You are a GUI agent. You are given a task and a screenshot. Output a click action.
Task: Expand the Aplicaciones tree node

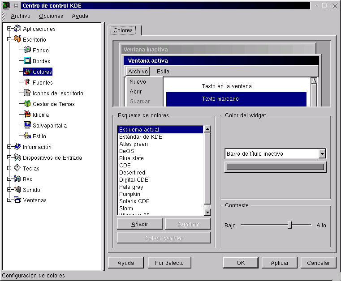(9, 29)
